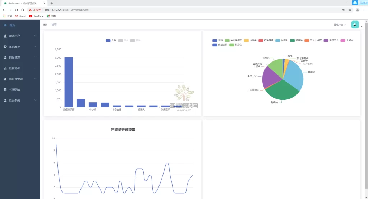
Task: Open the 简体中文 language dropdown
Action: point(340,25)
